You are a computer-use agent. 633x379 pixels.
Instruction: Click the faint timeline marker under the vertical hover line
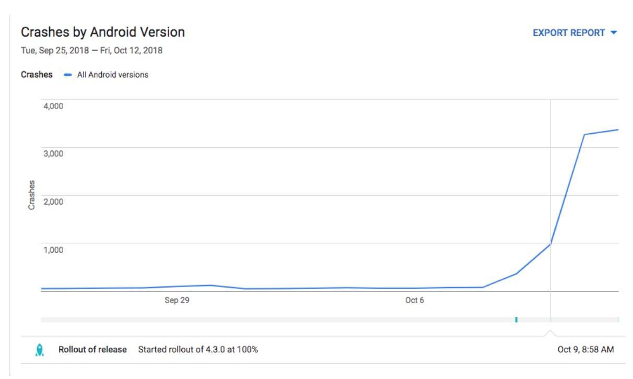550,319
